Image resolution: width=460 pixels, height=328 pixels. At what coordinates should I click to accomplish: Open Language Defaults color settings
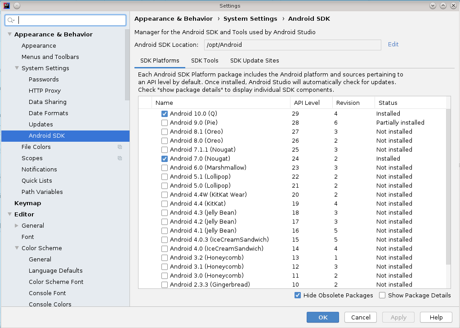[56, 270]
